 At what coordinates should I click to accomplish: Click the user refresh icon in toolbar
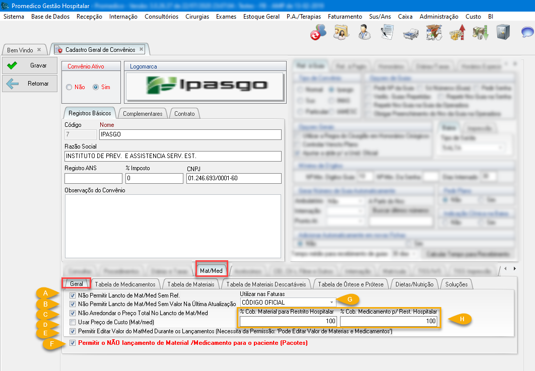pyautogui.click(x=318, y=33)
